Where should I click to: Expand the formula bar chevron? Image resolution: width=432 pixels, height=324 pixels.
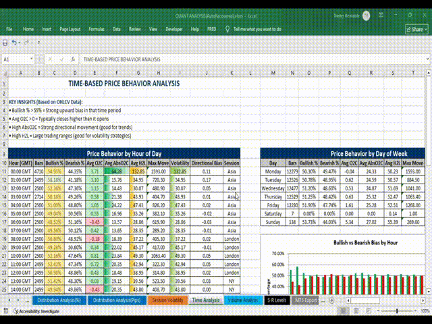[426, 59]
